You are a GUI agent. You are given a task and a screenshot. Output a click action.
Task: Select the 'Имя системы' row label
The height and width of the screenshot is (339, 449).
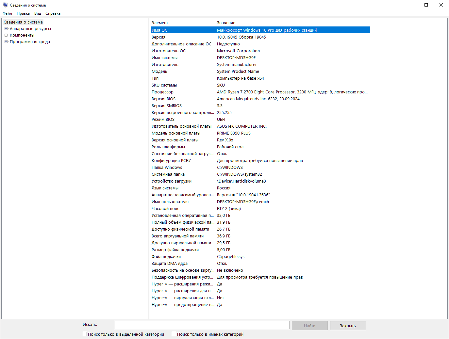coord(164,58)
